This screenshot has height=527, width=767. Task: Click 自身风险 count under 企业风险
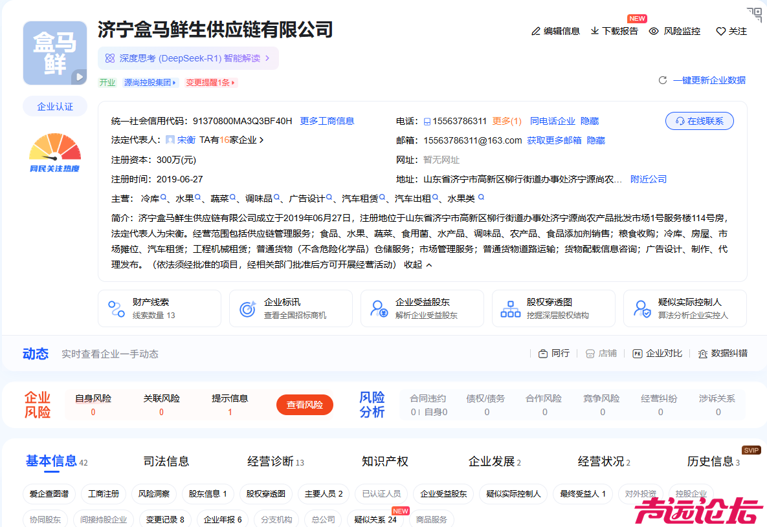click(93, 412)
